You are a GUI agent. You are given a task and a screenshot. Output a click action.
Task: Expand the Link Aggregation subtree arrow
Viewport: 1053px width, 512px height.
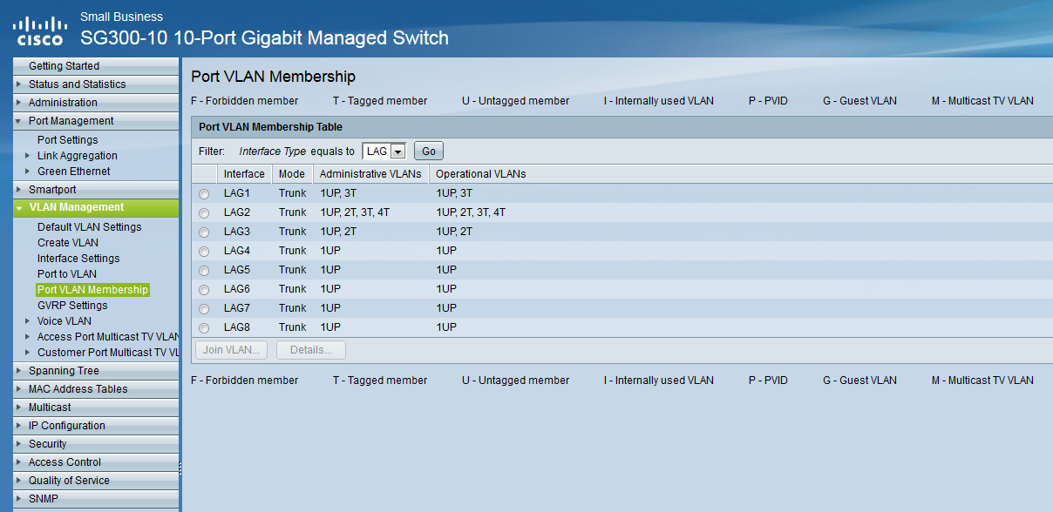tap(28, 156)
